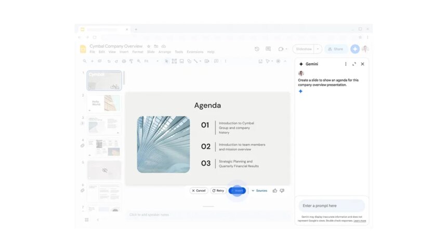Screen dimensions: 447x252
Task: Close the Gemini side panel
Action: click(x=362, y=64)
